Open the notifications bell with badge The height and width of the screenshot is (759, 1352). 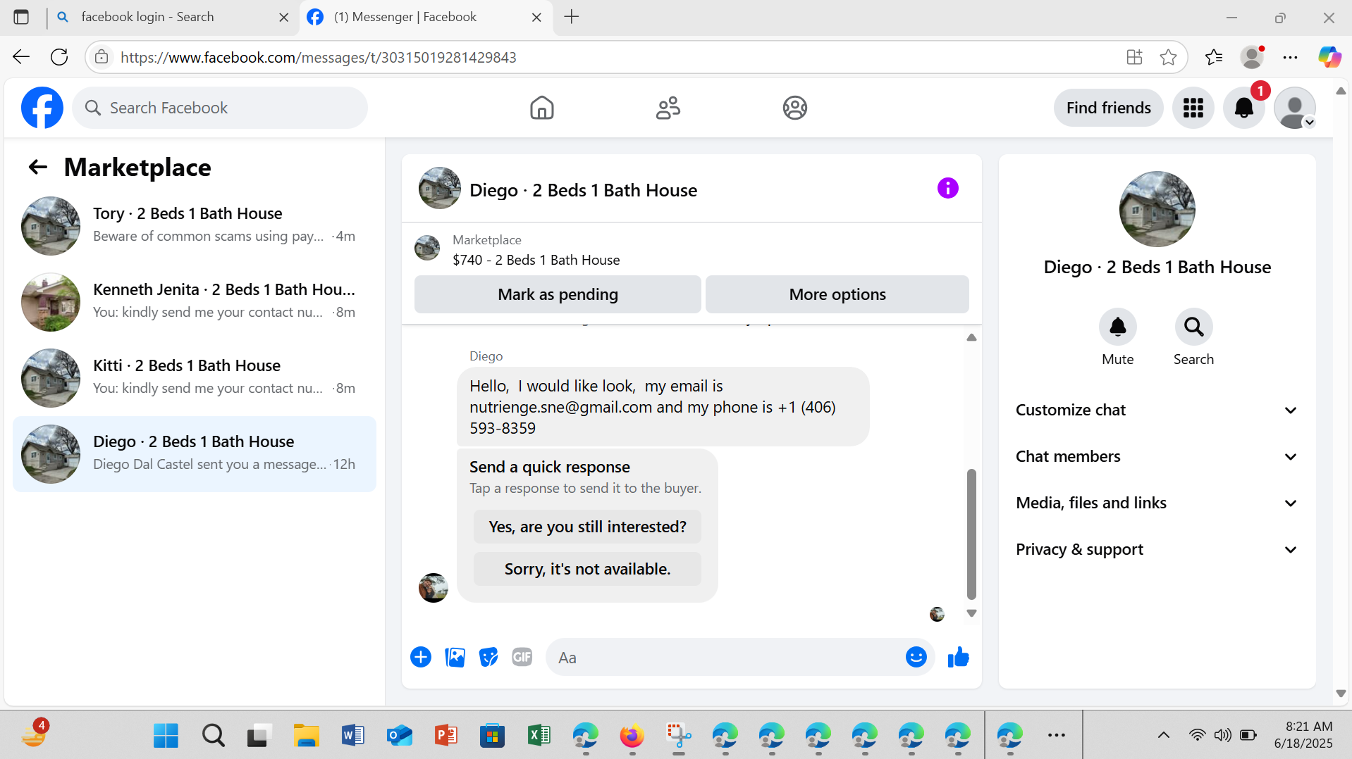tap(1244, 108)
